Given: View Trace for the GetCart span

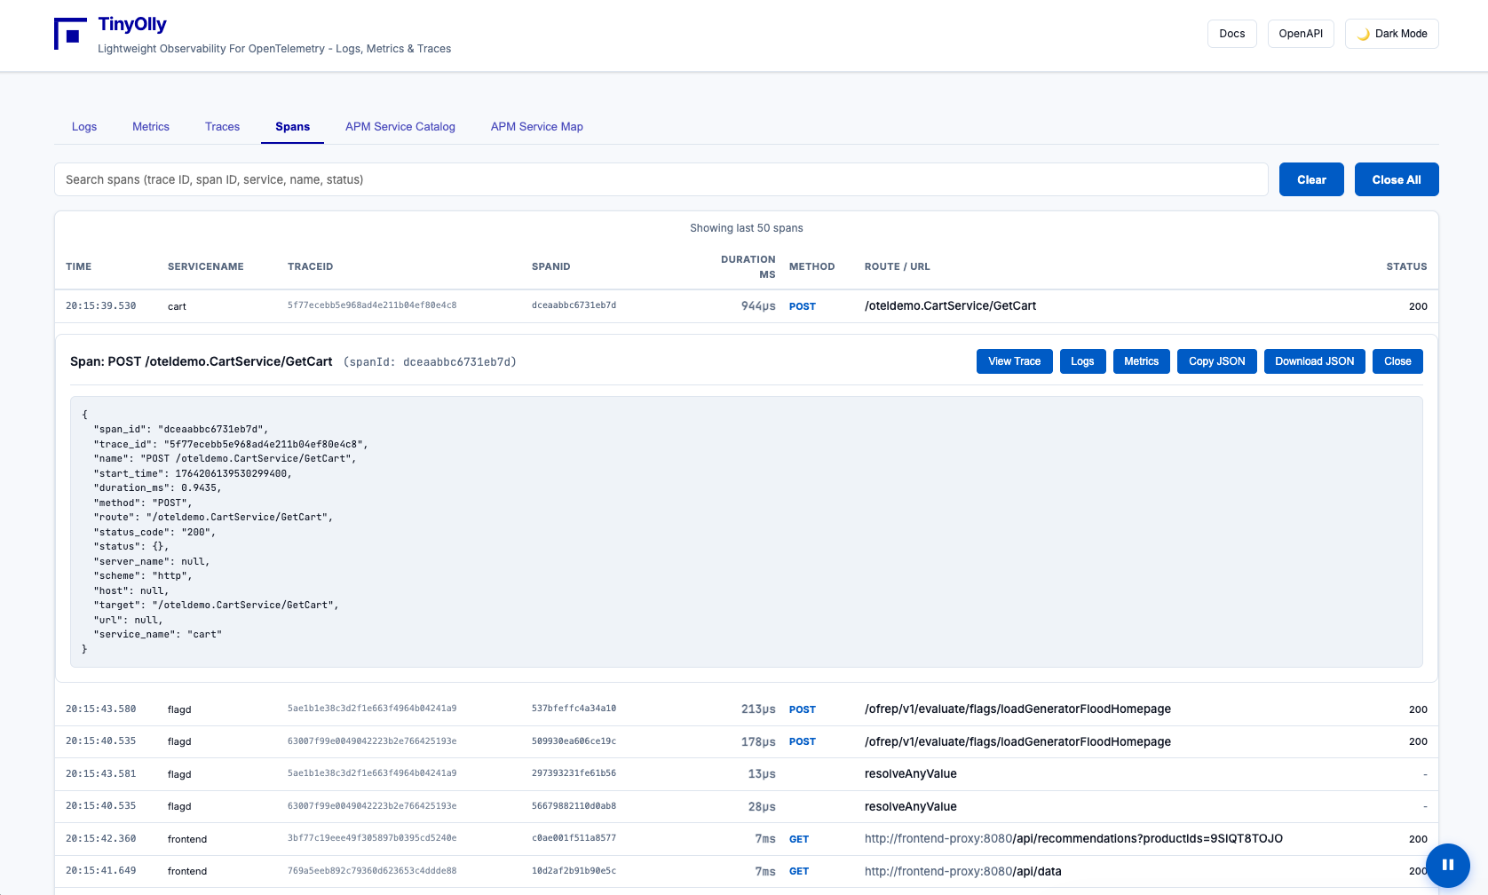Looking at the screenshot, I should pyautogui.click(x=1014, y=361).
